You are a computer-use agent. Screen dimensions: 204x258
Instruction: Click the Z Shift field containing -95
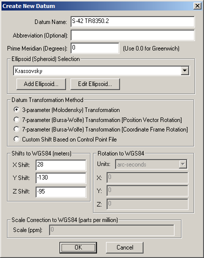click(x=61, y=192)
